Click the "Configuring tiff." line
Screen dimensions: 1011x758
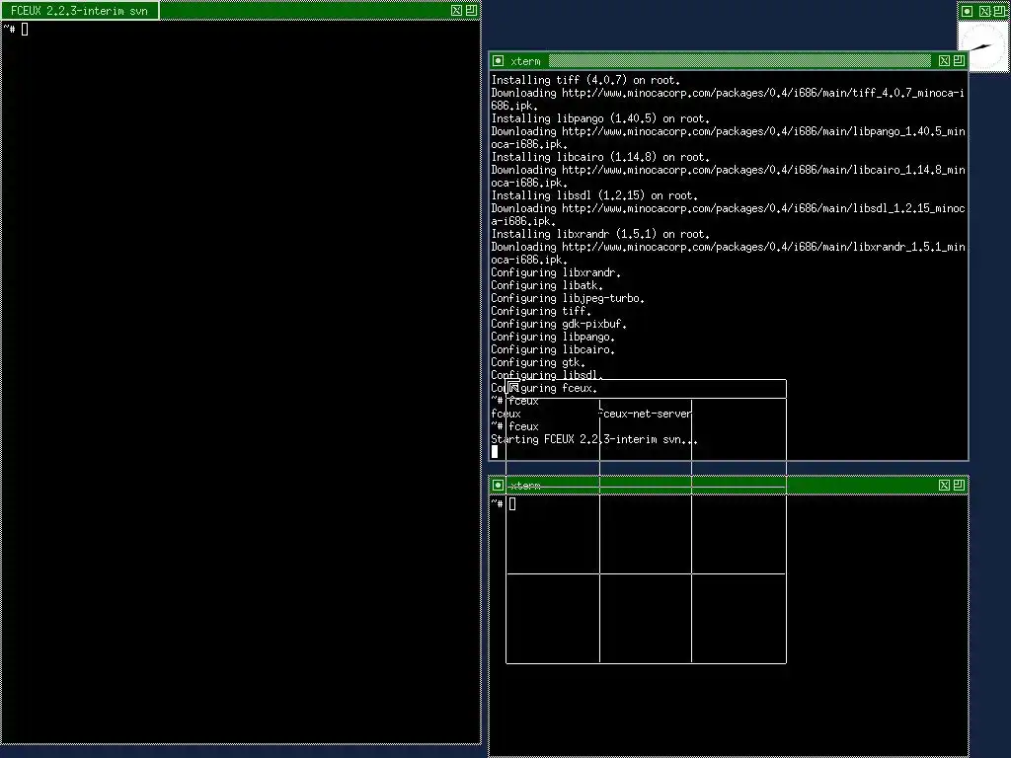click(541, 311)
